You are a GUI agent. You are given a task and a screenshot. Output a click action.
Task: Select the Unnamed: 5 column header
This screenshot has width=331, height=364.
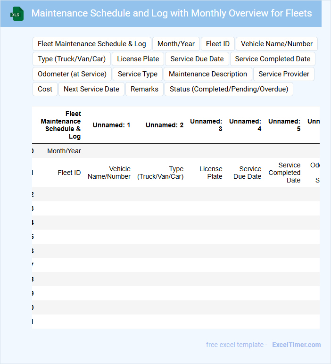284,125
